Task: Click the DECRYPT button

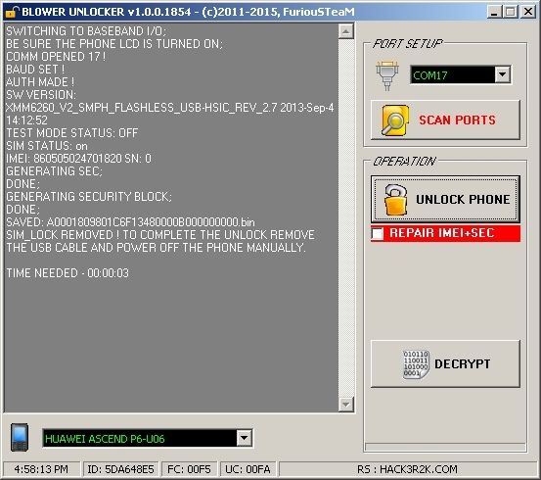Action: 445,363
